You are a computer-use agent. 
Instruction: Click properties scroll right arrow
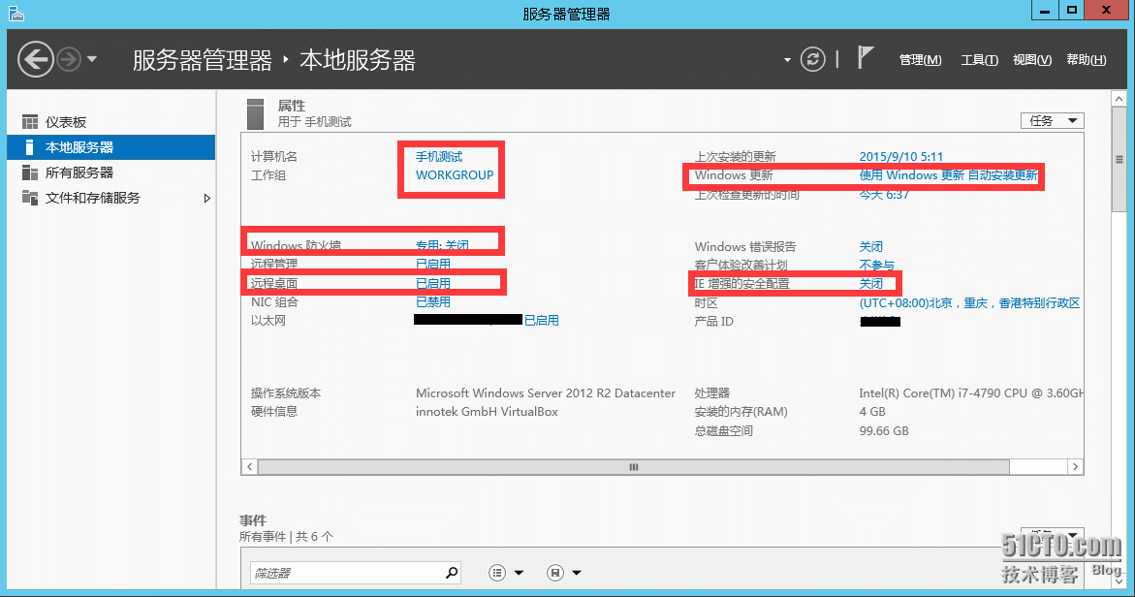(1075, 467)
